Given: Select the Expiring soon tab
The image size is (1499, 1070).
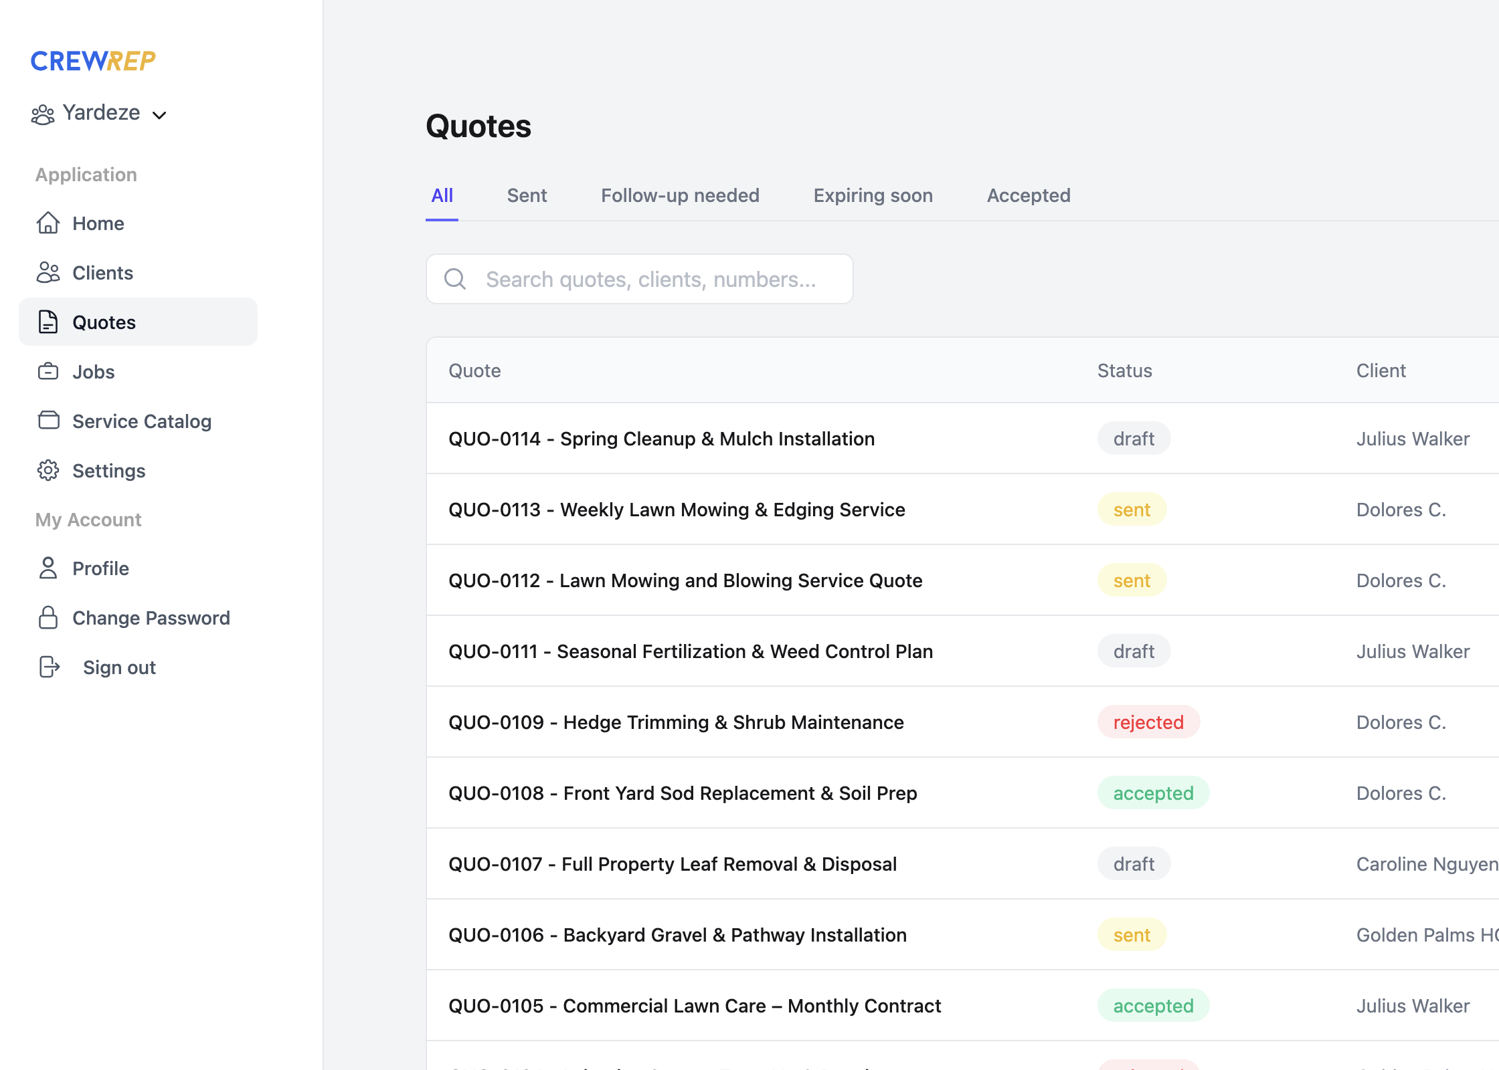Looking at the screenshot, I should tap(873, 195).
